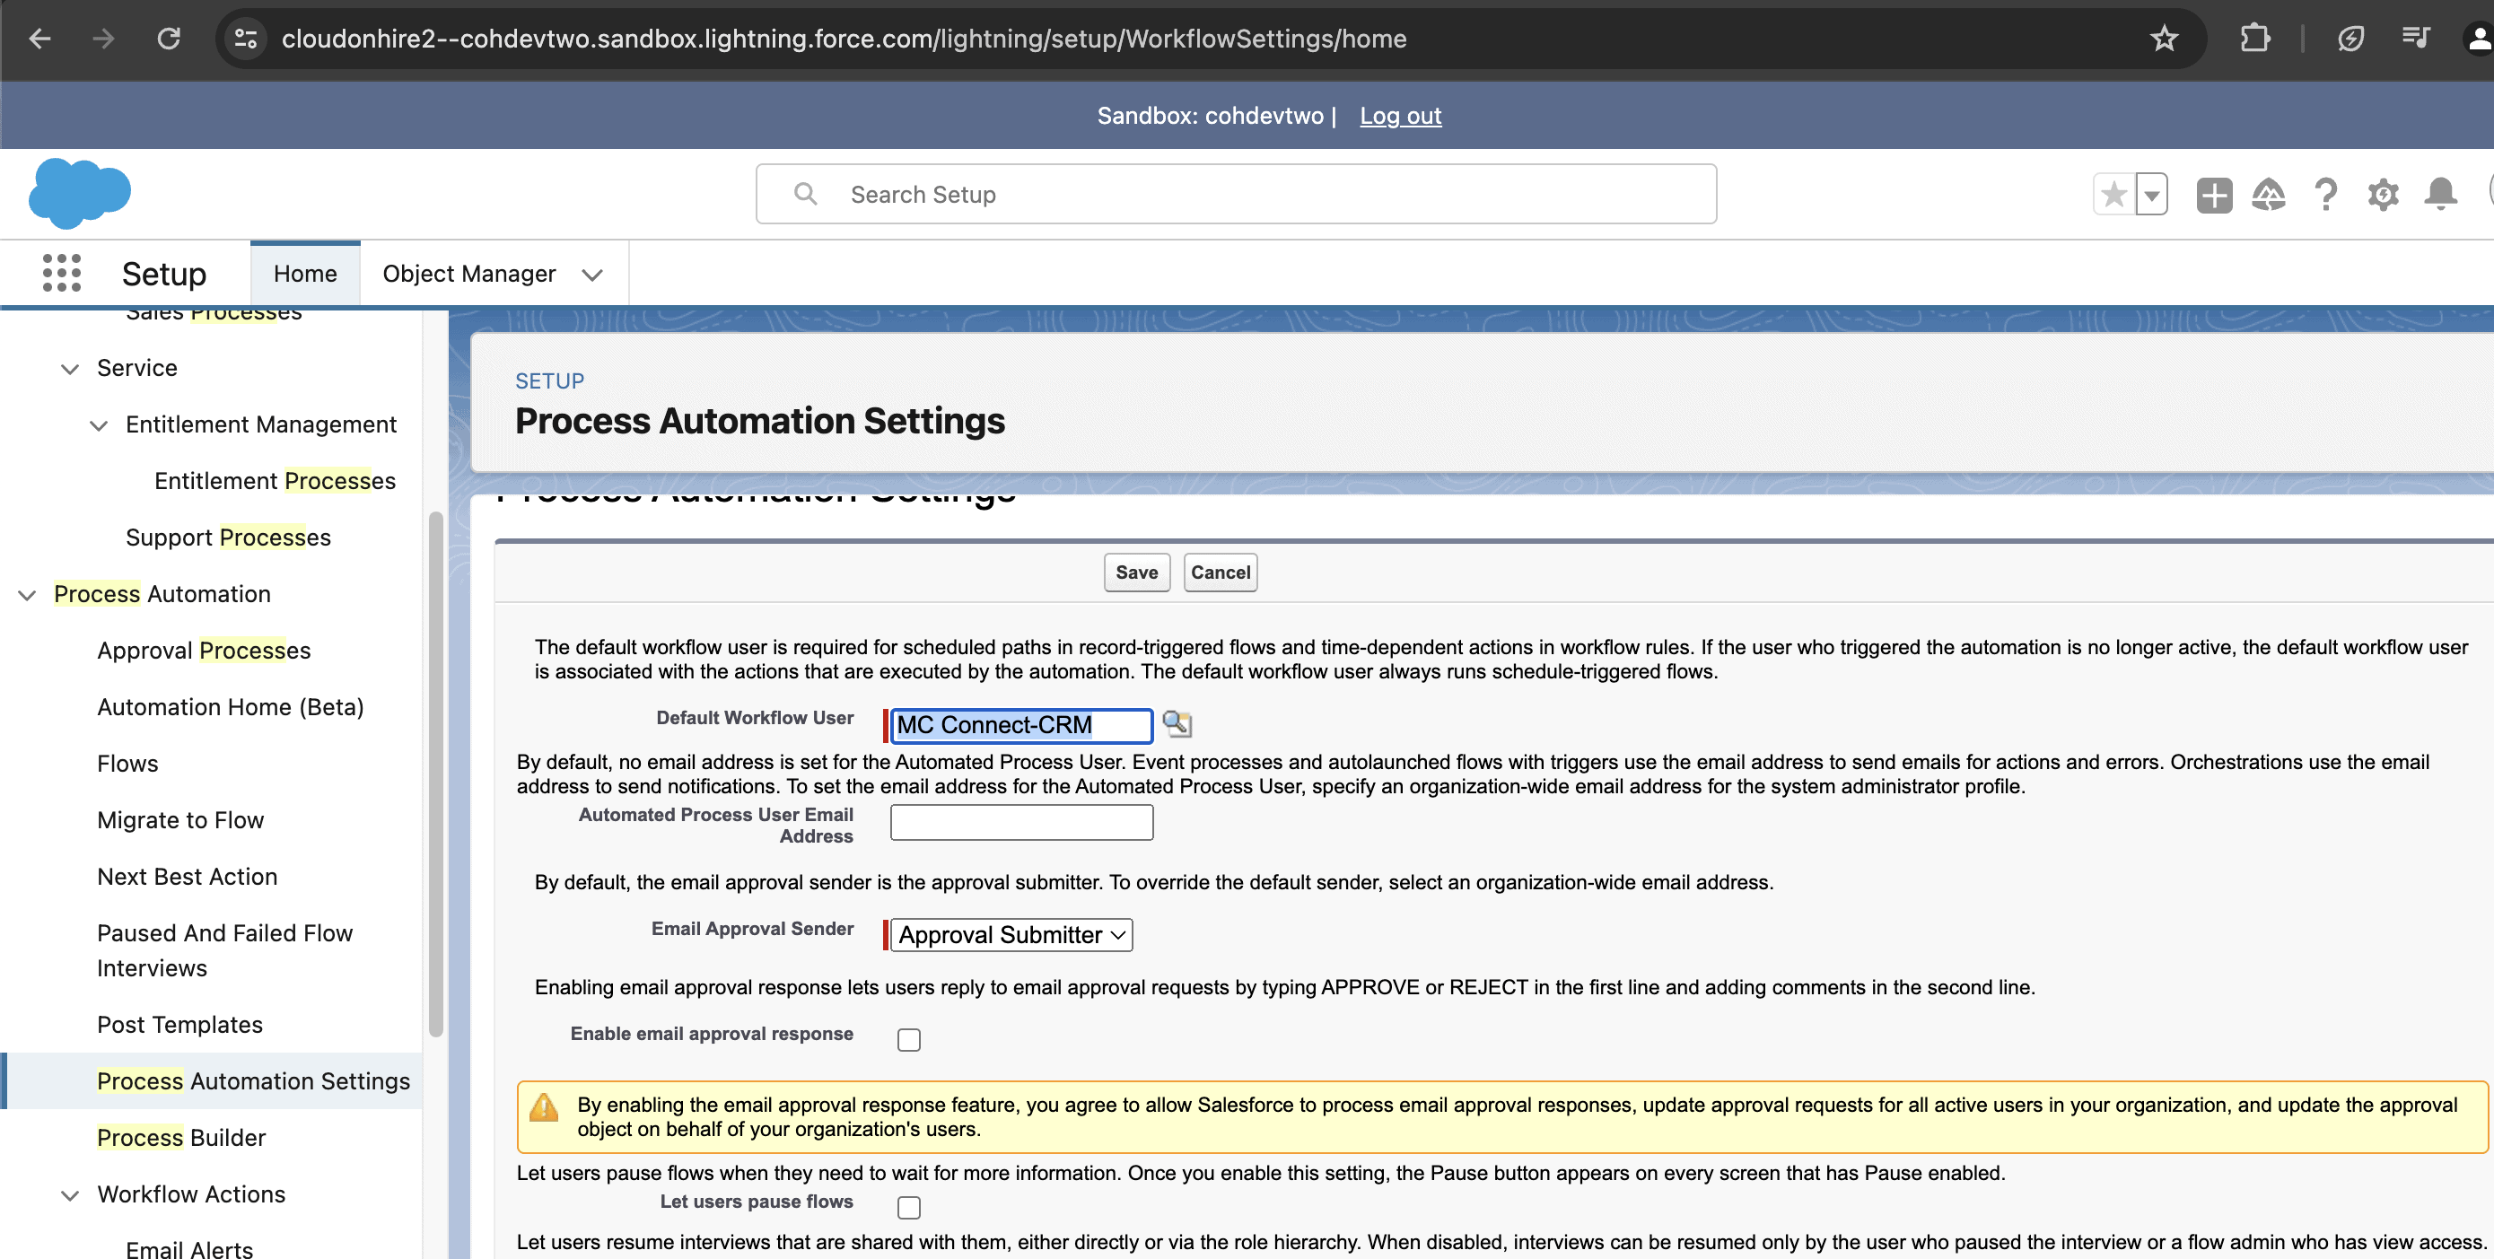Open the media control playlist icon

[x=2416, y=39]
